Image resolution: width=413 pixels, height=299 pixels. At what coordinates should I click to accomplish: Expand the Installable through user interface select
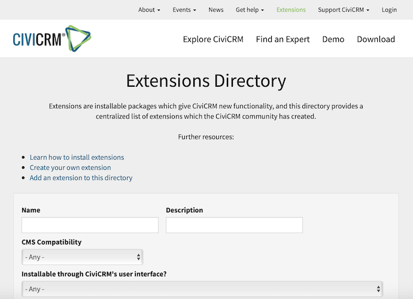pyautogui.click(x=202, y=289)
